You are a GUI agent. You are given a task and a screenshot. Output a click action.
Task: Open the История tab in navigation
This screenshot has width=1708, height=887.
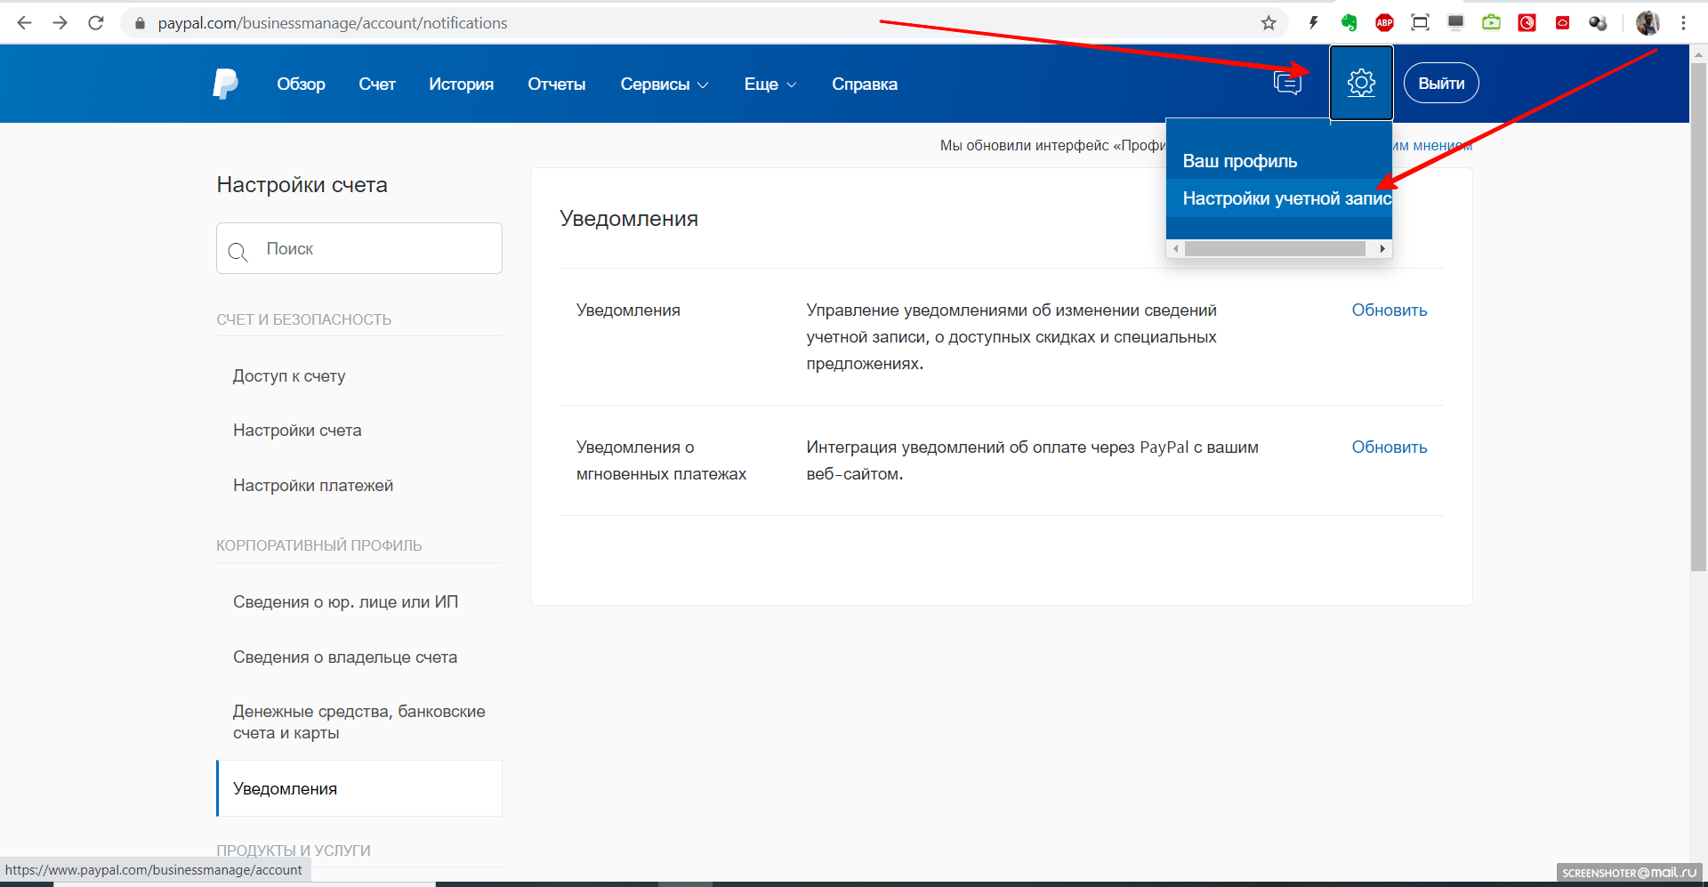pyautogui.click(x=461, y=85)
